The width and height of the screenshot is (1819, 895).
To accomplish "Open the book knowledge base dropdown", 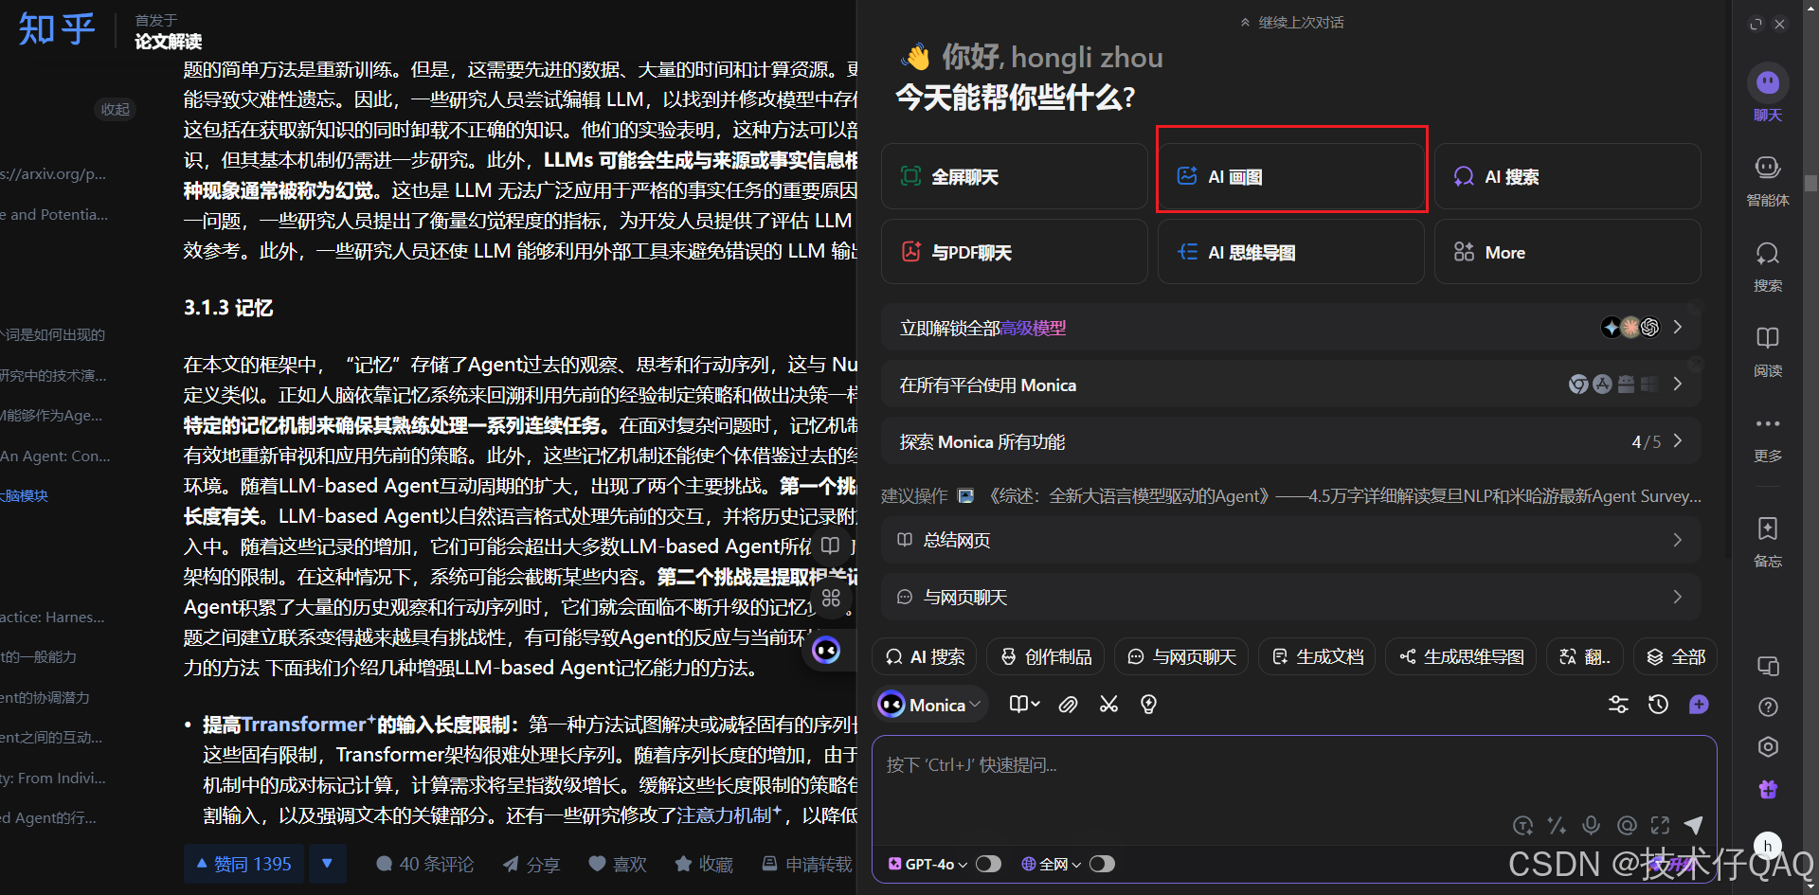I will point(1024,705).
